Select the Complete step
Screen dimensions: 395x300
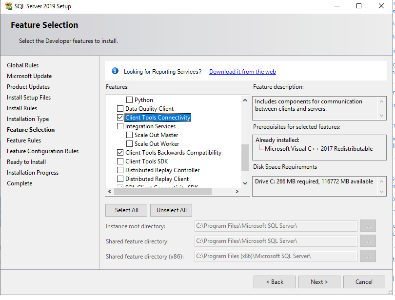click(x=20, y=183)
